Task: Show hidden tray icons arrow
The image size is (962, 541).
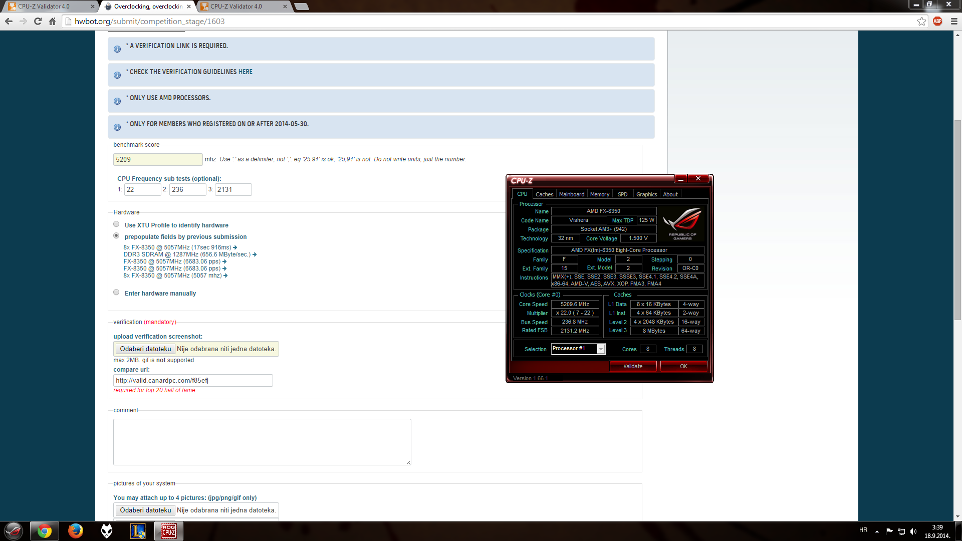Action: [877, 531]
